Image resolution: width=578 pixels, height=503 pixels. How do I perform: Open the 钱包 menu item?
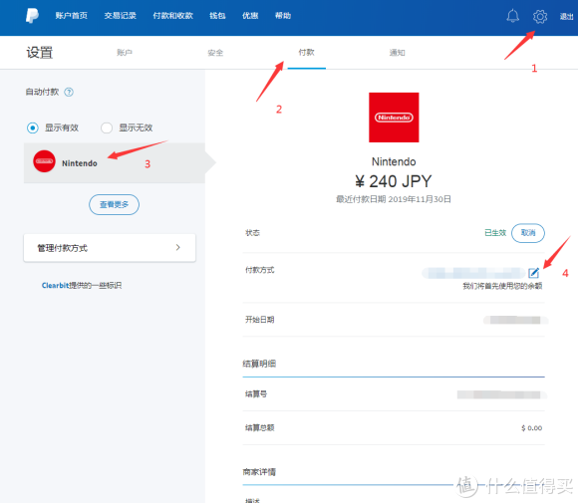coord(217,16)
